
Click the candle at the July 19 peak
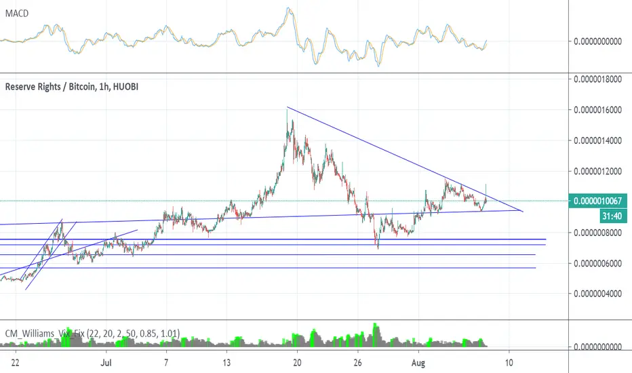pos(288,129)
